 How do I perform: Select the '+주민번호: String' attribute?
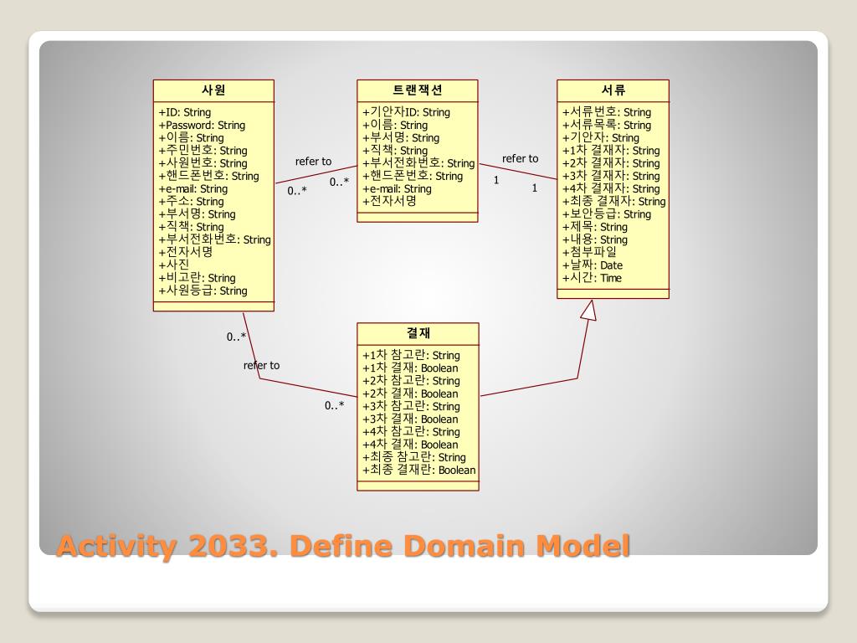[x=203, y=151]
